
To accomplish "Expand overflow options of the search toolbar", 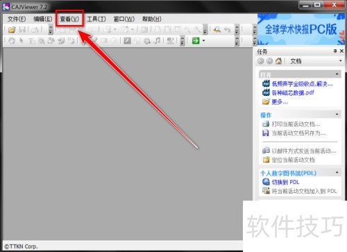I will (237, 30).
